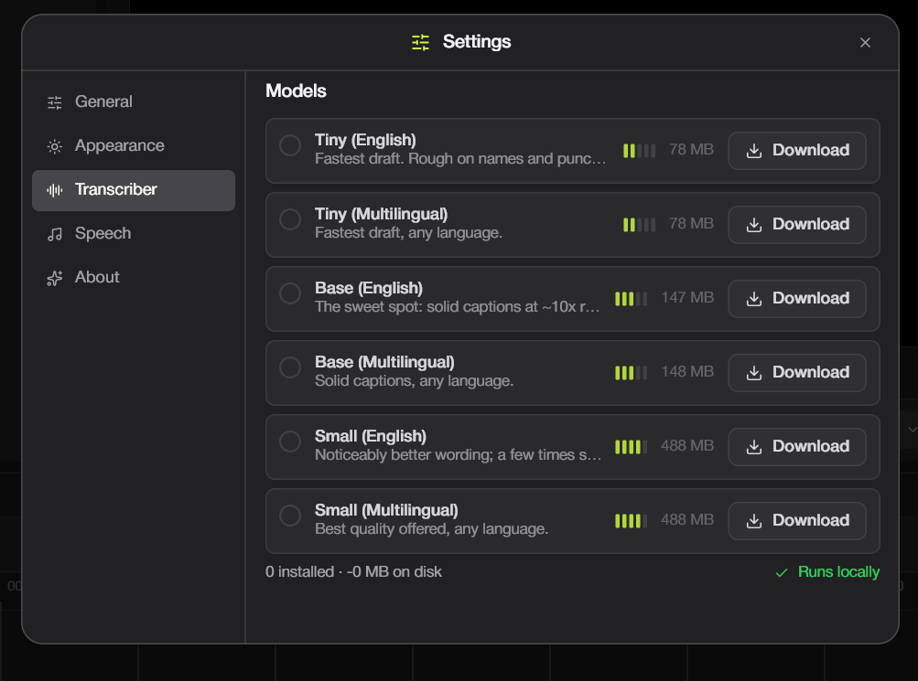This screenshot has width=918, height=681.
Task: Click the sun icon beside Appearance
Action: coord(54,147)
